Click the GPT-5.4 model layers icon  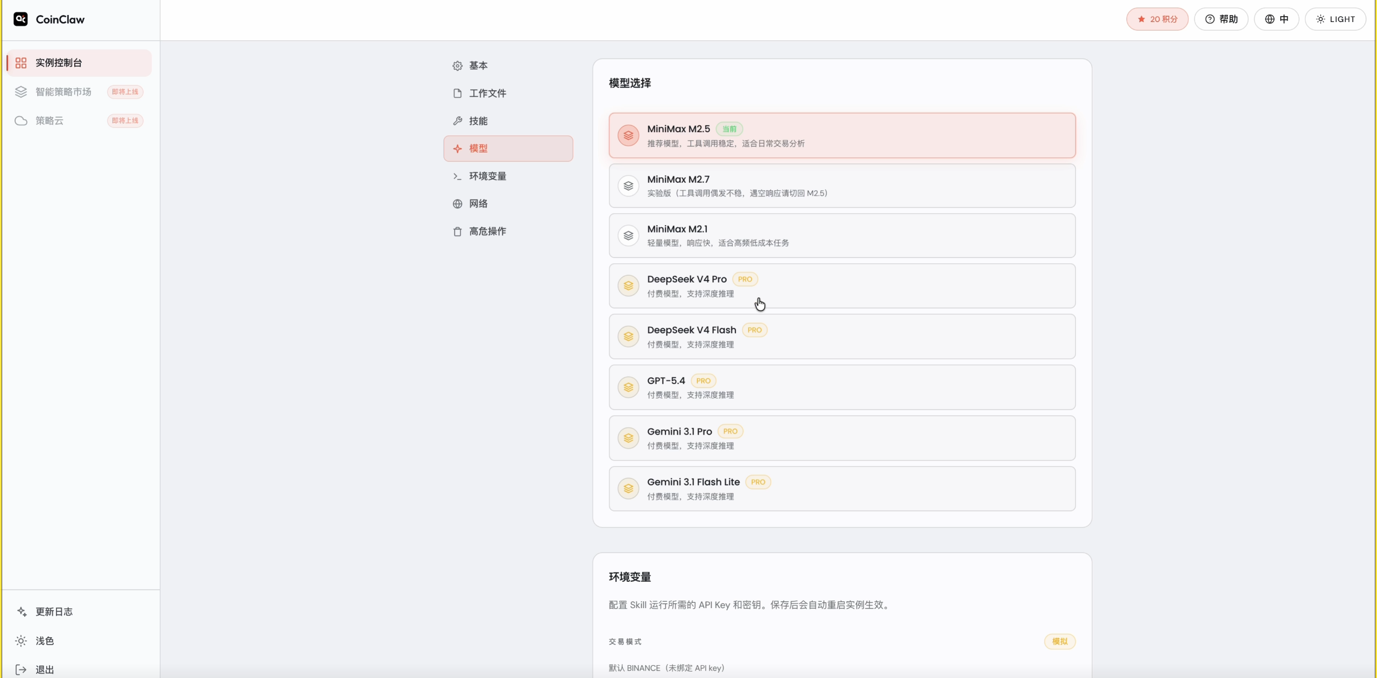tap(628, 387)
